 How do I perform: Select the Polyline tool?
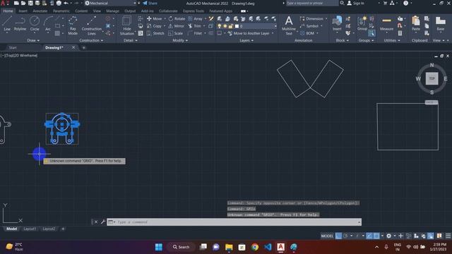tap(20, 23)
